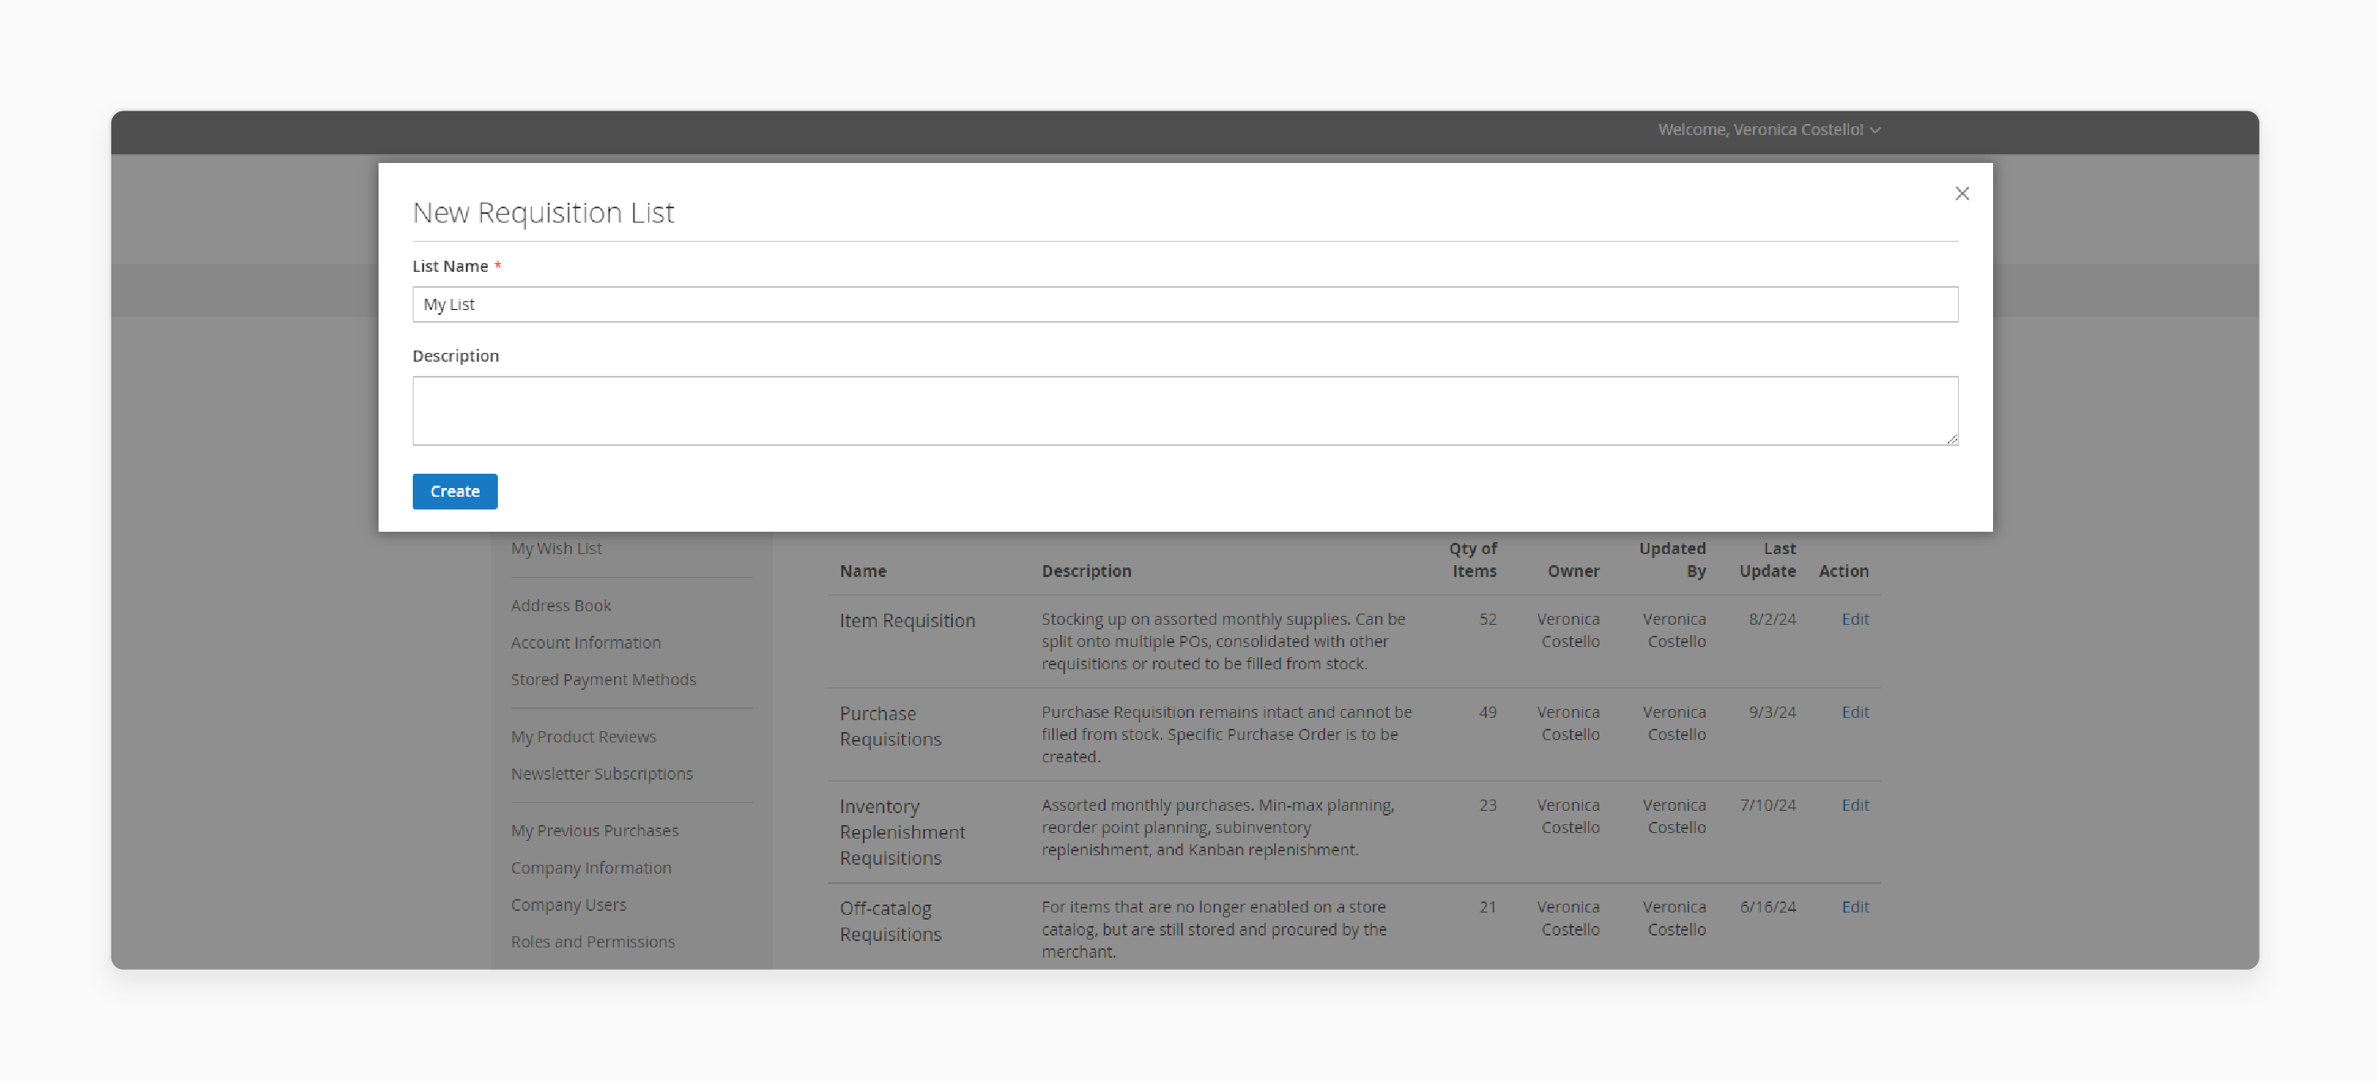
Task: Select the 9/3/24 date cell
Action: point(1771,712)
